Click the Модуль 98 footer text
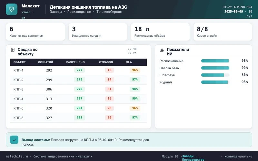 [x=170, y=156]
